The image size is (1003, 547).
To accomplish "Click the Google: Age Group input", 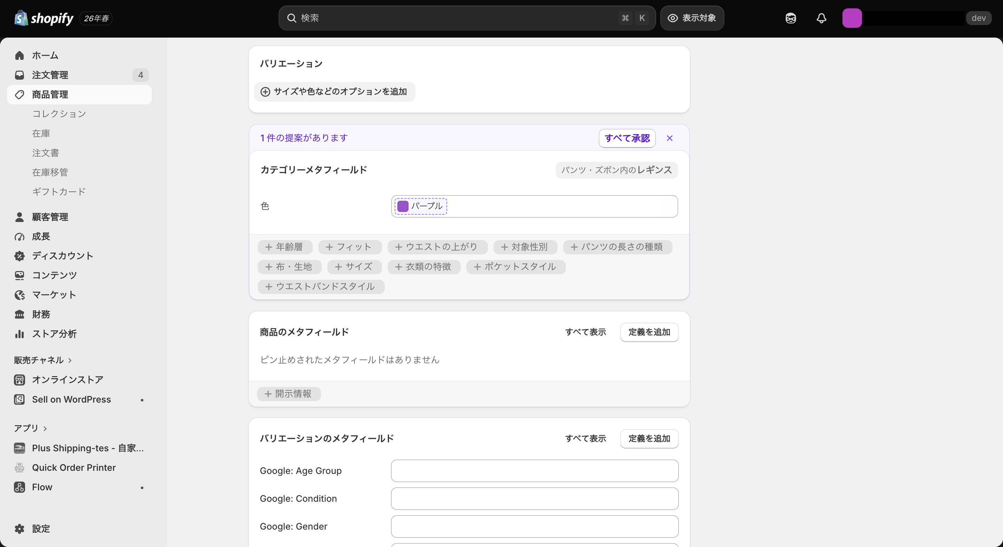I will pyautogui.click(x=535, y=471).
